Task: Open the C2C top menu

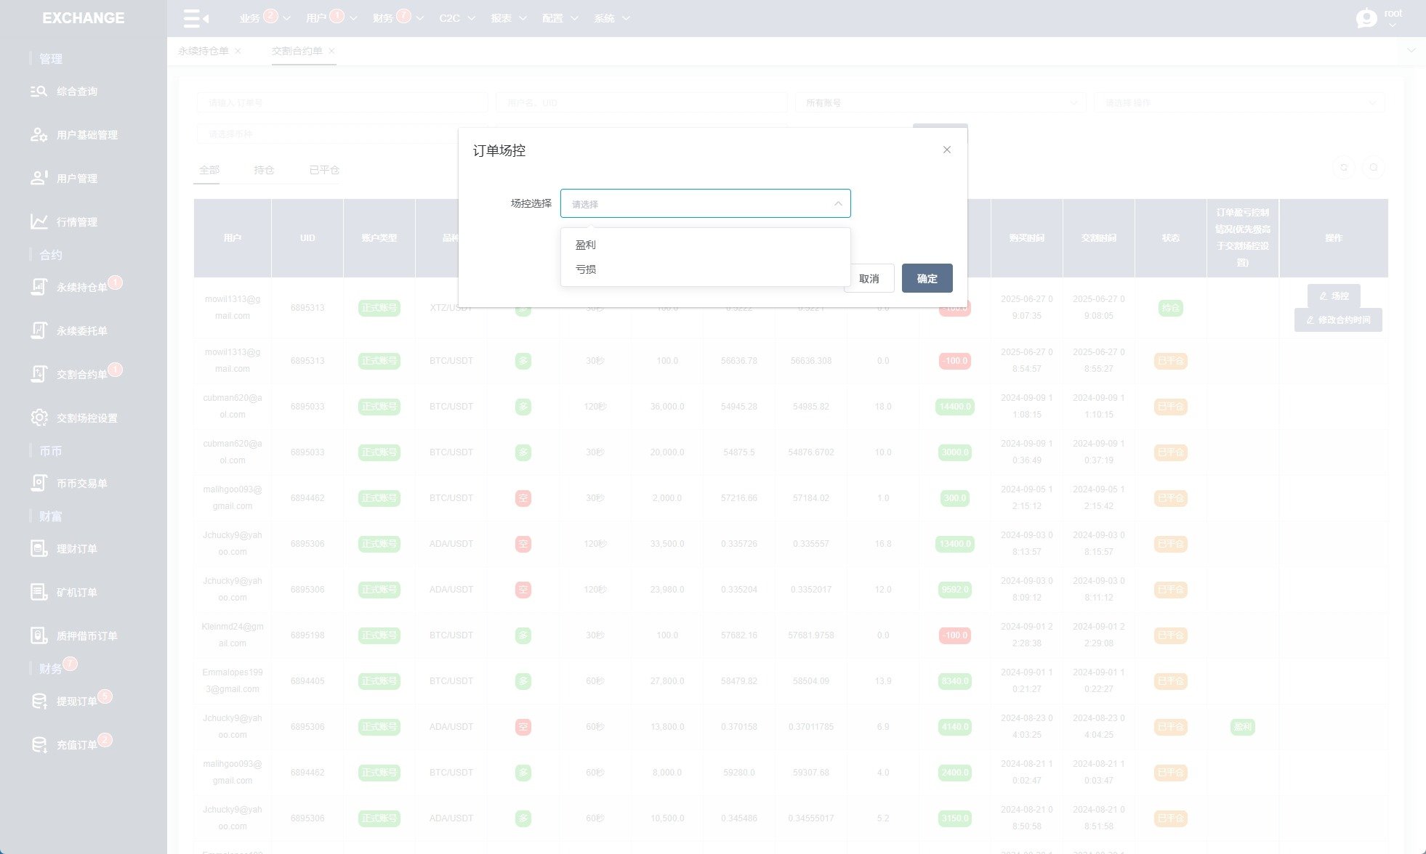Action: tap(450, 18)
